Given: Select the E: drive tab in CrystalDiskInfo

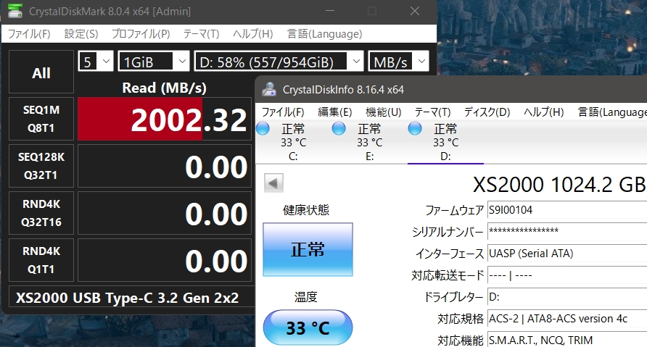Looking at the screenshot, I should (369, 142).
